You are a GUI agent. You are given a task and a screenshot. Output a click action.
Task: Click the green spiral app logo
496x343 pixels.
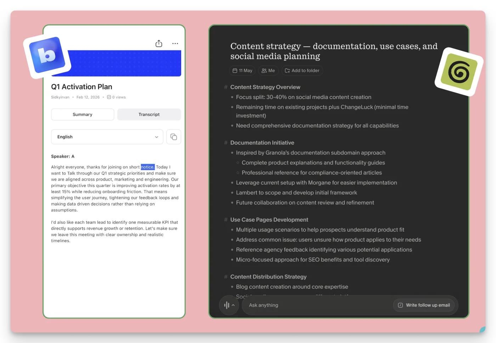coord(459,72)
